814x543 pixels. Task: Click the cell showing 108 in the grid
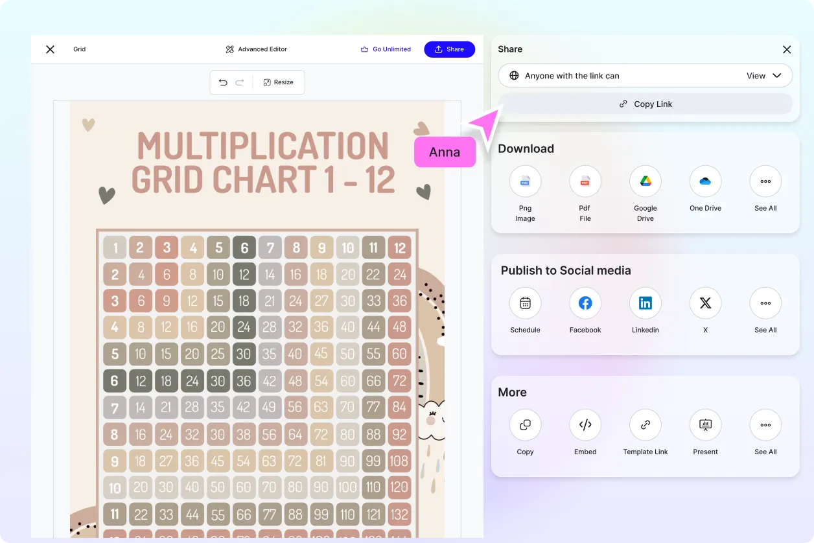[x=399, y=461]
